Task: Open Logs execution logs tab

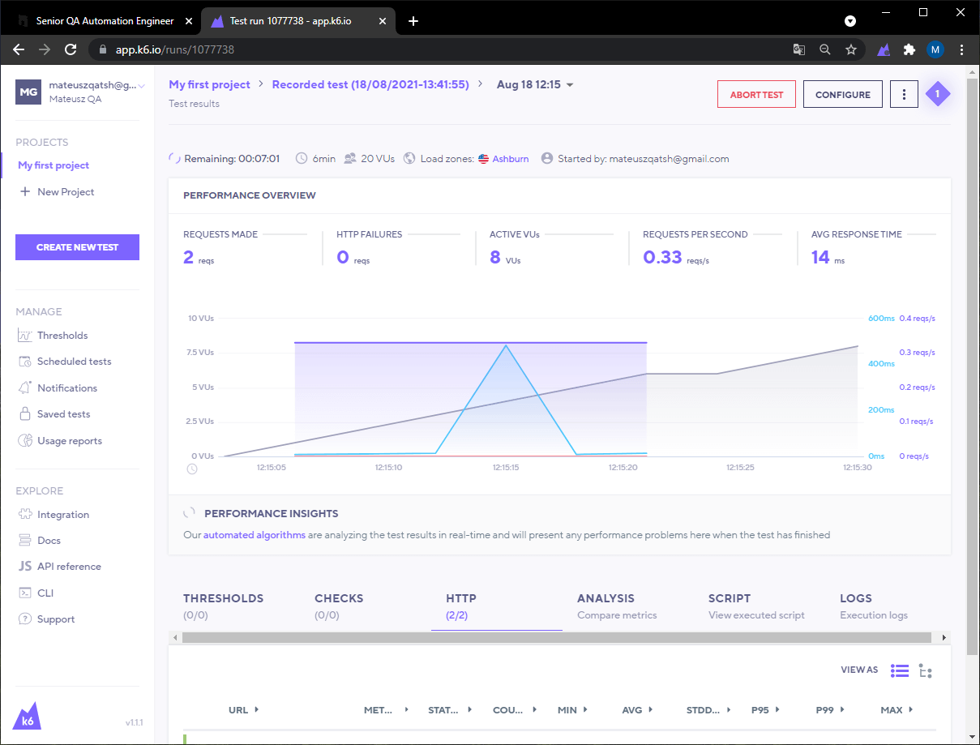Action: click(874, 606)
